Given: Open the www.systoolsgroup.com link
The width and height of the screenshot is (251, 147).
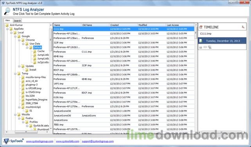Looking at the screenshot, I should pos(39,141).
